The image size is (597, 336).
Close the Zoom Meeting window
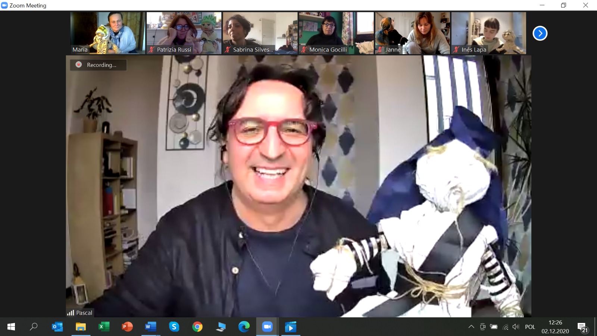click(586, 5)
